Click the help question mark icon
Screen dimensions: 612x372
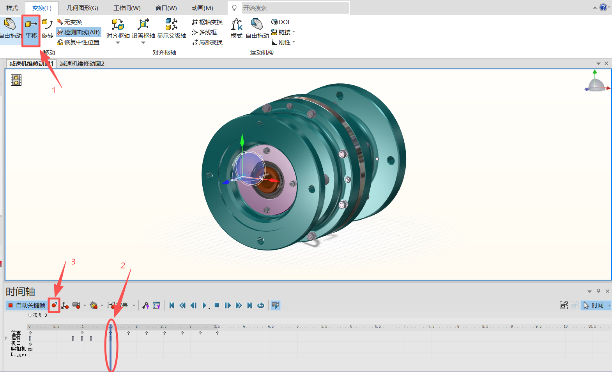(603, 7)
